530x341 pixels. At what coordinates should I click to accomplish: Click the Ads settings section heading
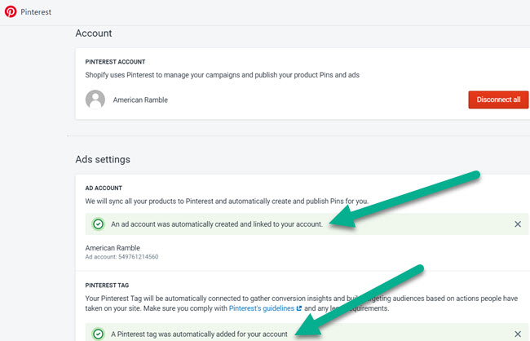click(103, 159)
